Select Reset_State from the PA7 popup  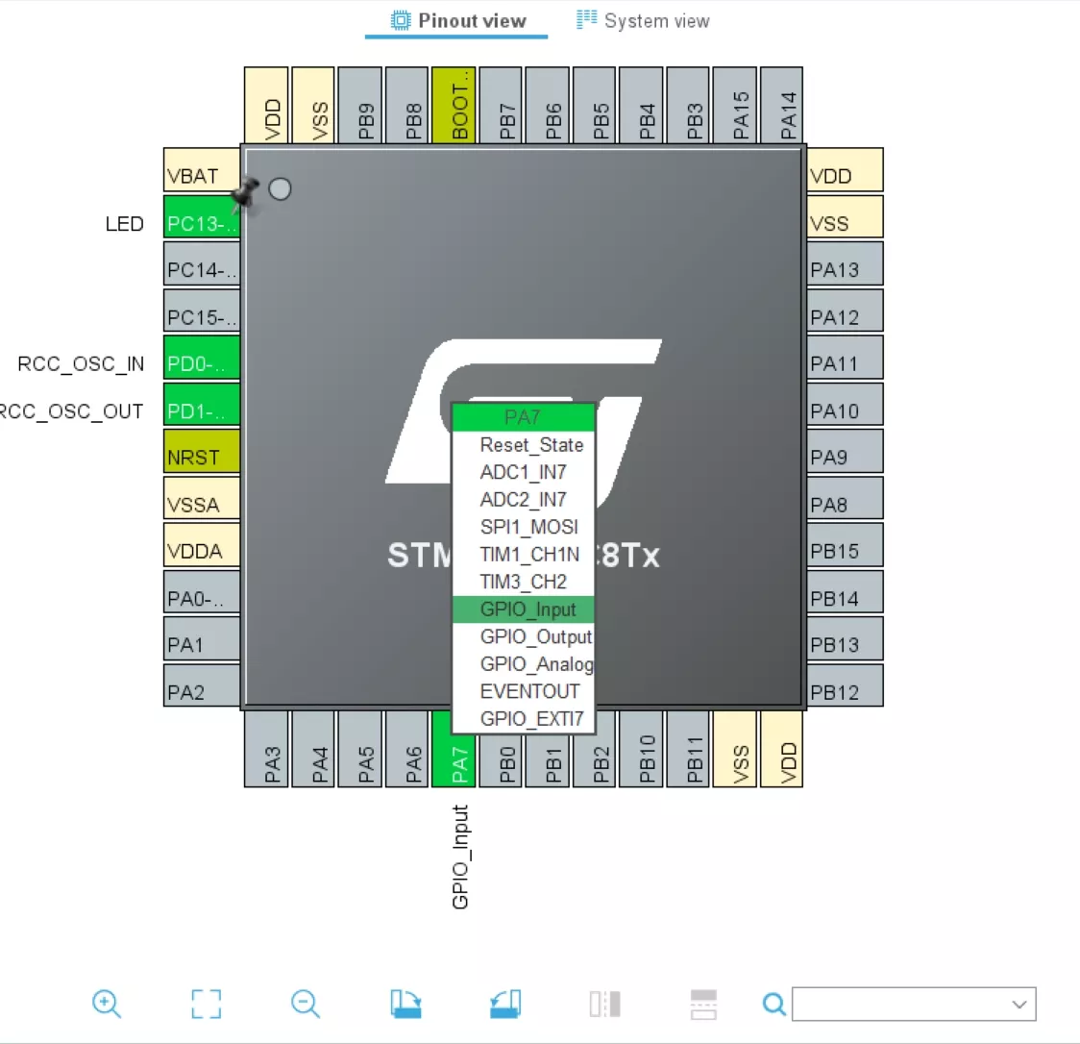pos(530,445)
